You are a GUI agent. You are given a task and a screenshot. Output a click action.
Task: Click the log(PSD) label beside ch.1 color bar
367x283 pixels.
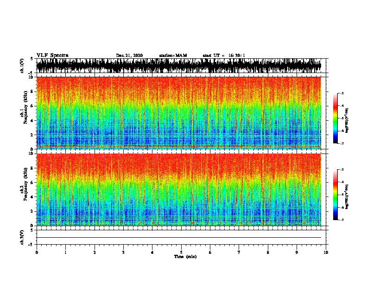347,120
